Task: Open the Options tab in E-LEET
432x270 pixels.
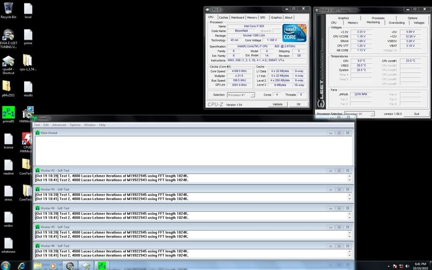Action: coord(413,18)
